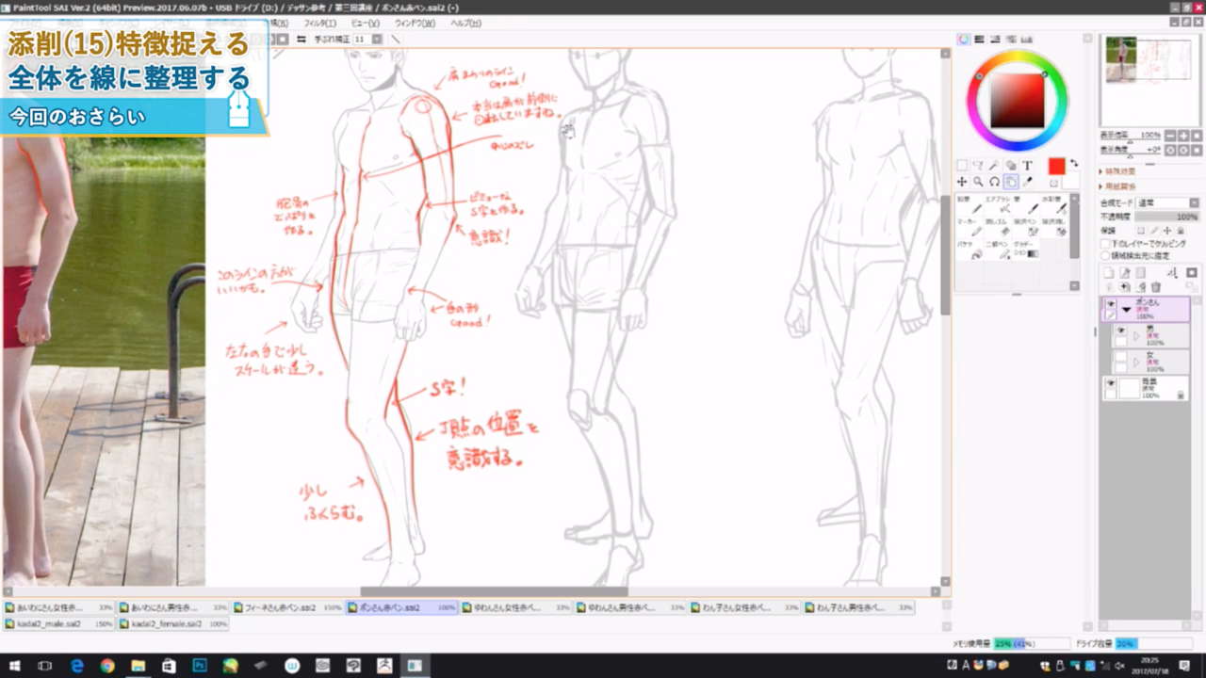
Task: Select the Lasso selection tool
Action: tap(978, 166)
